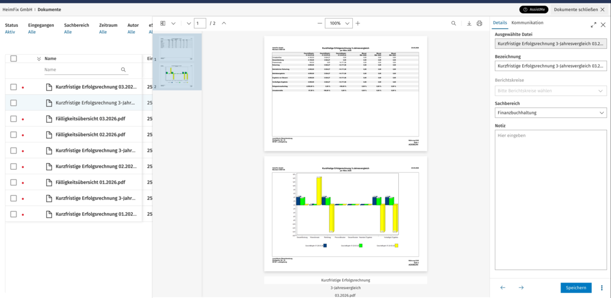The height and width of the screenshot is (298, 611).
Task: Select the Details tab
Action: coord(500,23)
